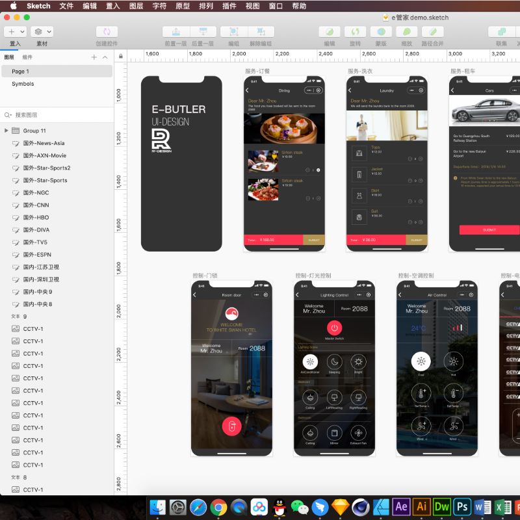
Task: Open the layer search filter magnifier dropdown
Action: pos(8,115)
